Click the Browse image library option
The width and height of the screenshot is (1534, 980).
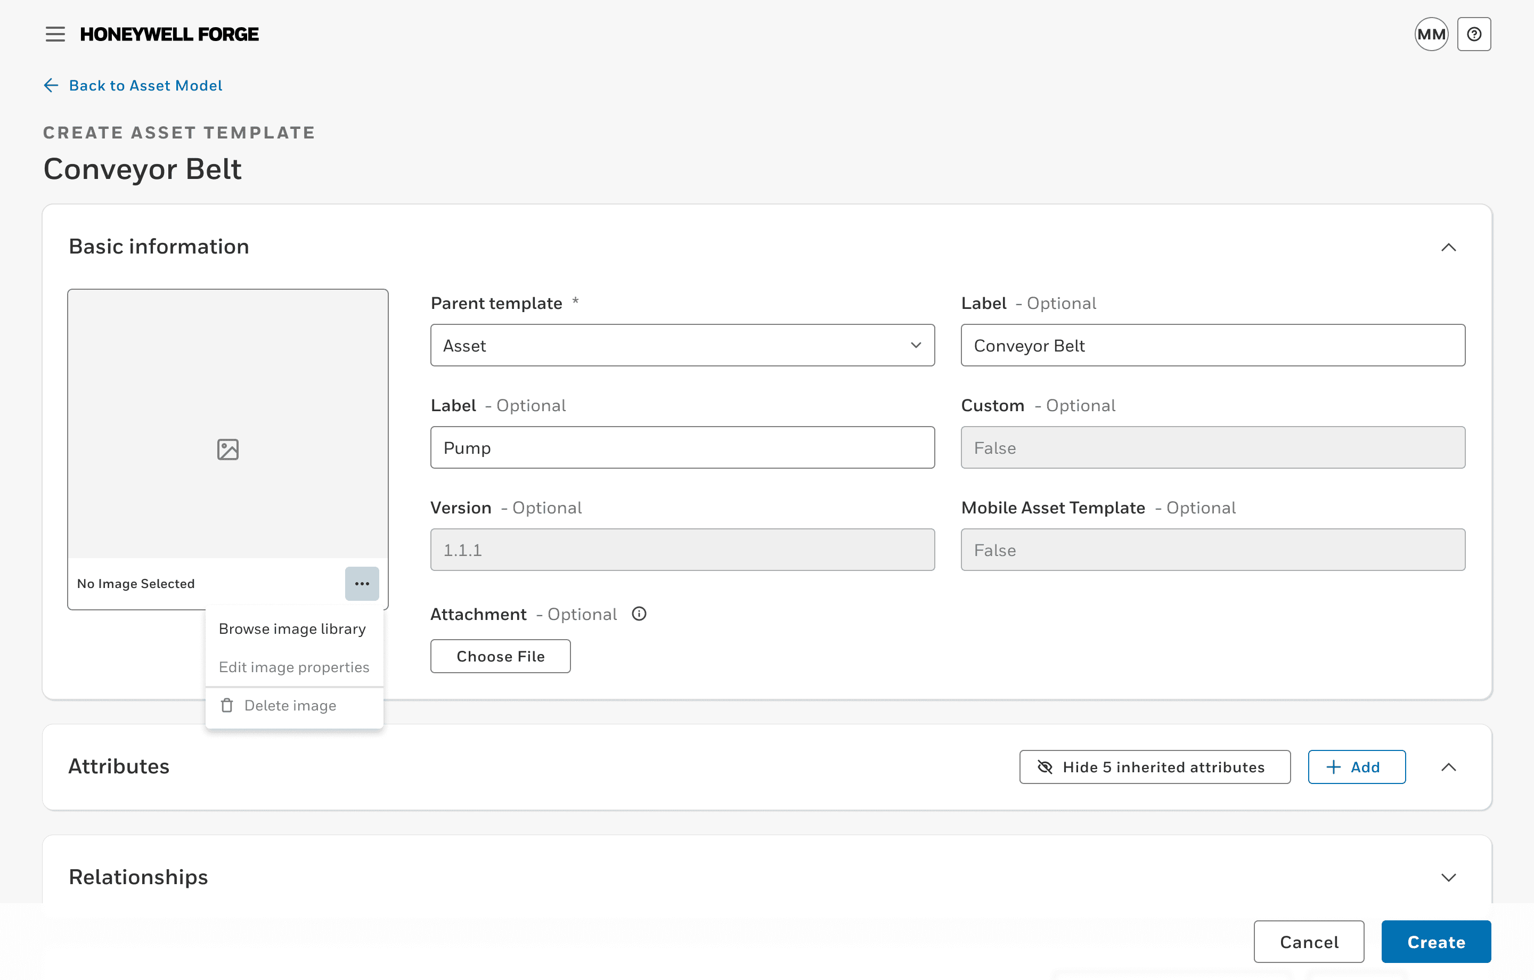coord(292,628)
